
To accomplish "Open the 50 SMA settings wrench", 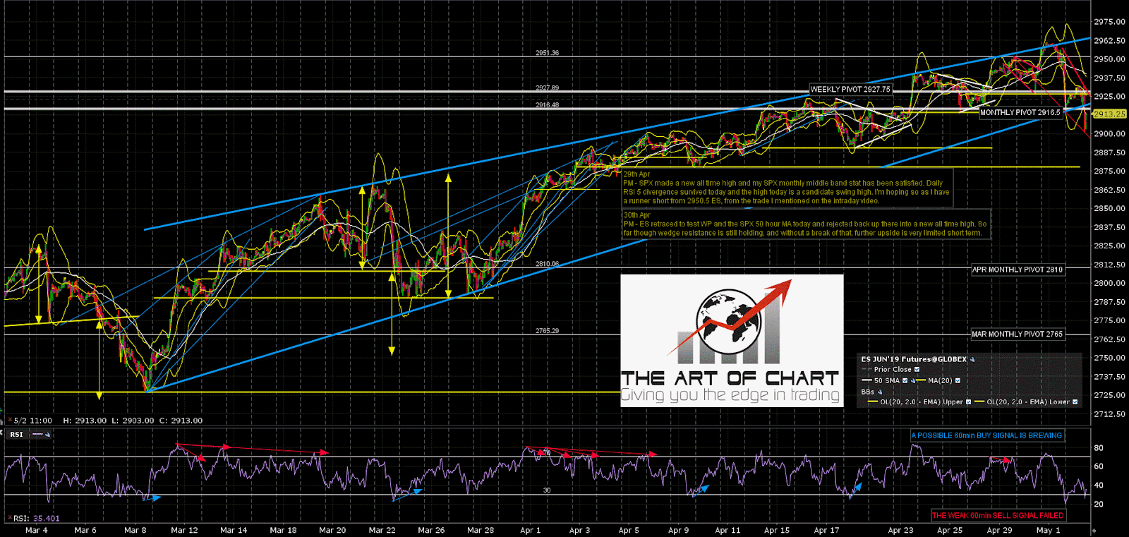I will (913, 380).
